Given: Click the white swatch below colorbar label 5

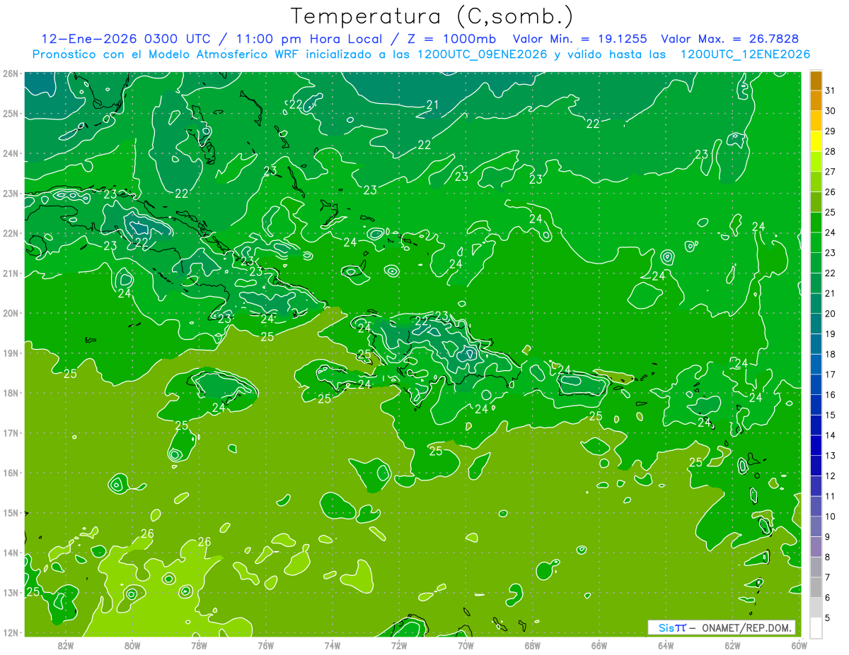Looking at the screenshot, I should pos(816,627).
